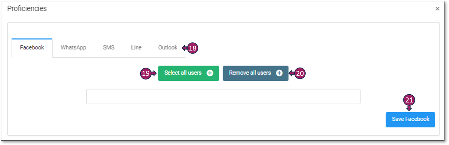This screenshot has height=145, width=449.
Task: Click the numbered callout marker 21
Action: tap(409, 100)
